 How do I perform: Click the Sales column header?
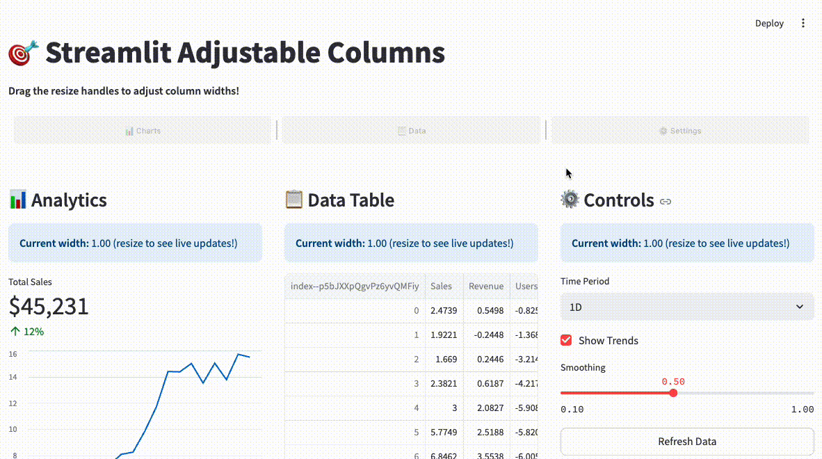tap(444, 286)
